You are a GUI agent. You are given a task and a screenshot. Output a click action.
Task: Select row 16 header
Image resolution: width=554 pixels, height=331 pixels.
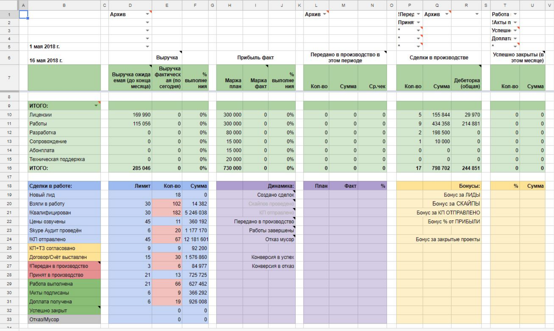click(9, 168)
